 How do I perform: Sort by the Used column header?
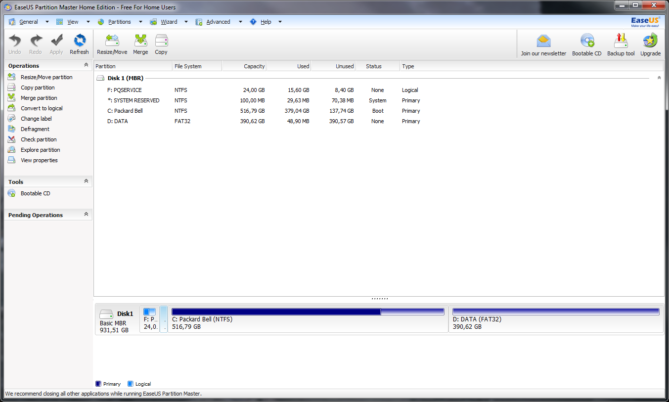(x=289, y=66)
